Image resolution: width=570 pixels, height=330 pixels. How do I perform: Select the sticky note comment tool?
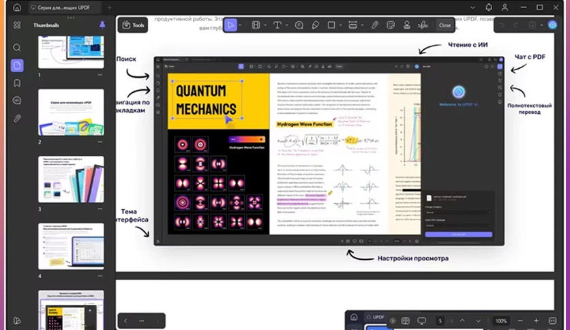(x=299, y=25)
